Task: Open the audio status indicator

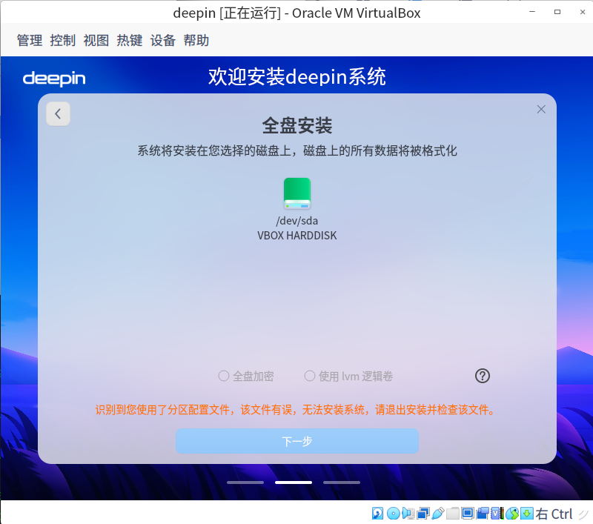Action: [407, 513]
